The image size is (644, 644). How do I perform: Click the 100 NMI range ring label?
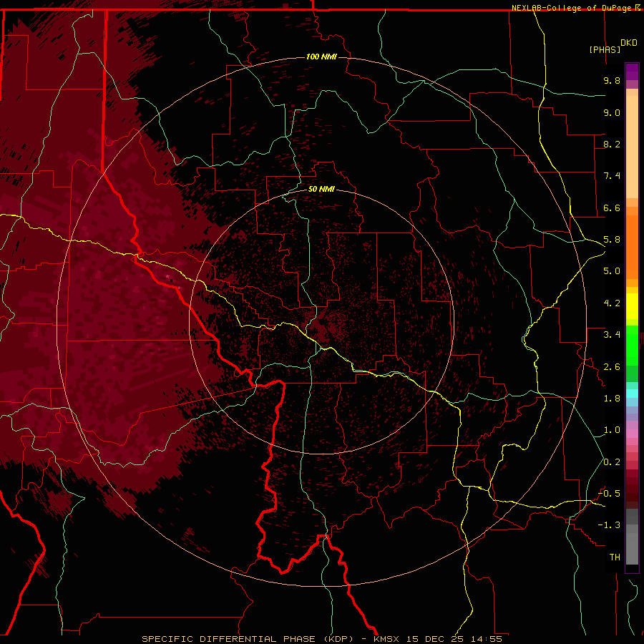(321, 57)
